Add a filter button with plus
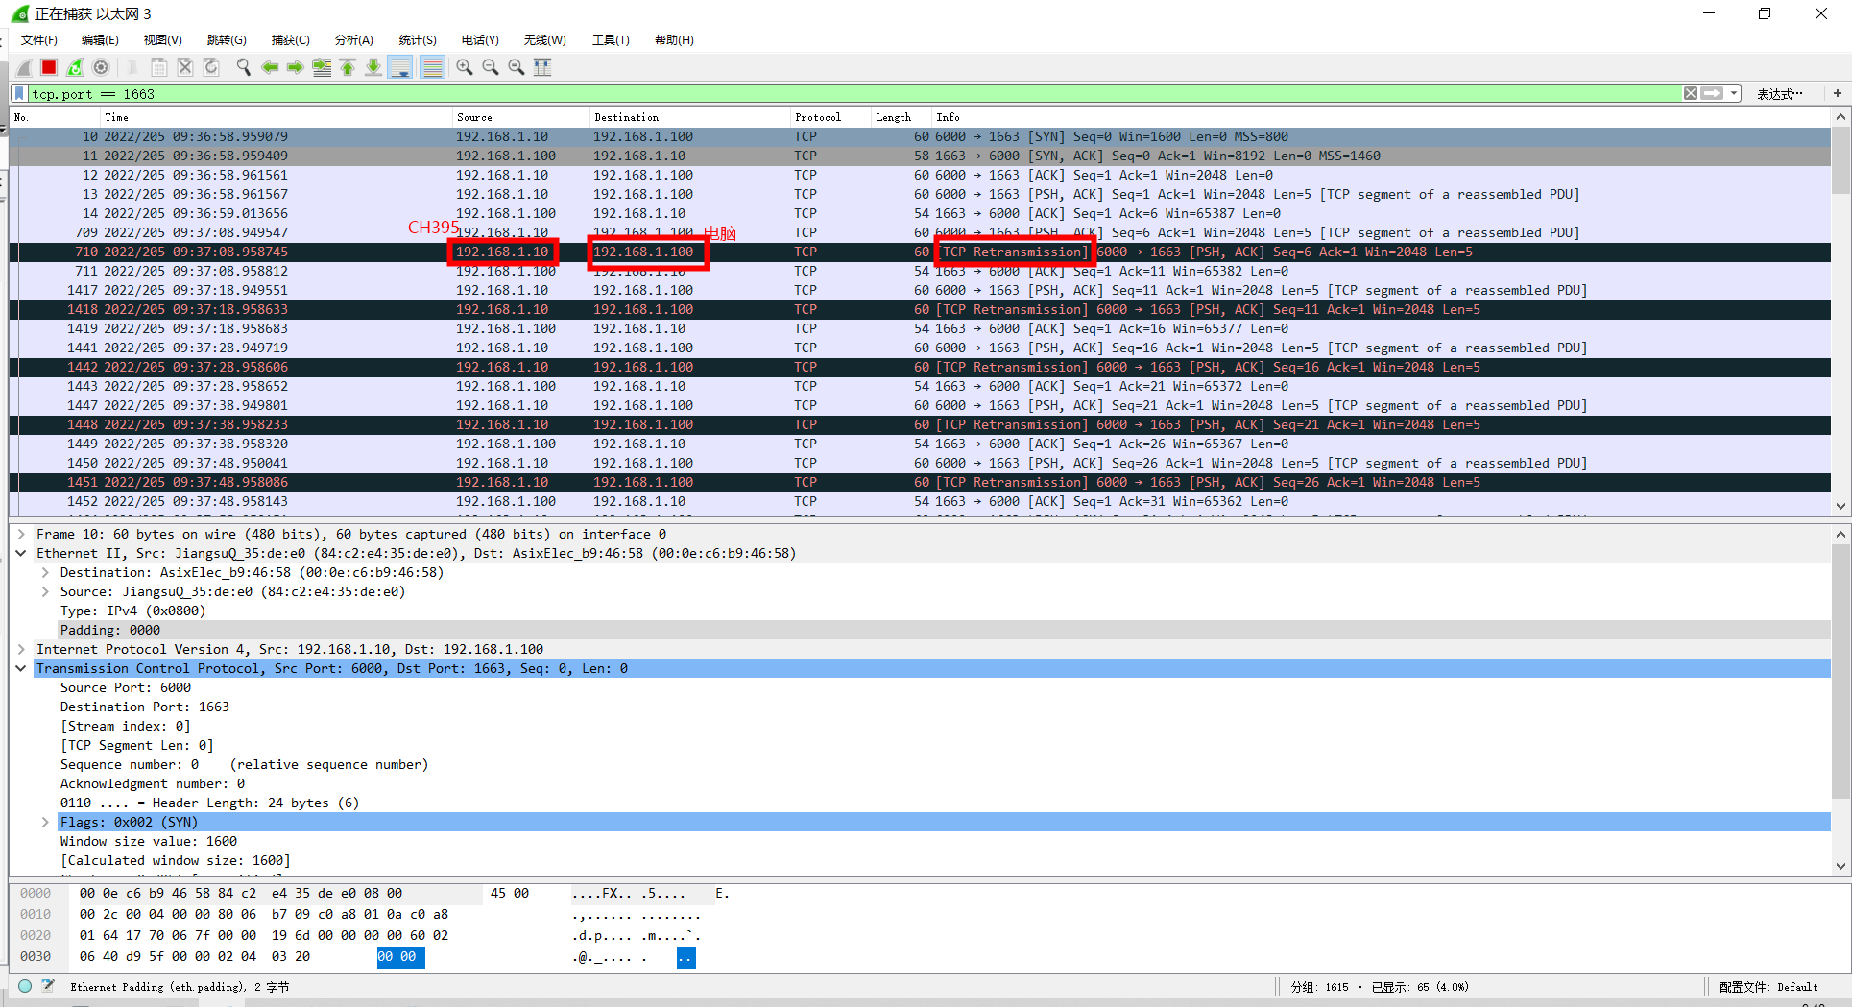This screenshot has width=1852, height=1007. click(x=1837, y=93)
